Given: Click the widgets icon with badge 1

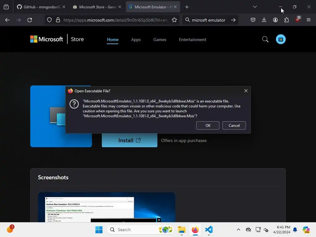Looking at the screenshot, I should [10, 229].
